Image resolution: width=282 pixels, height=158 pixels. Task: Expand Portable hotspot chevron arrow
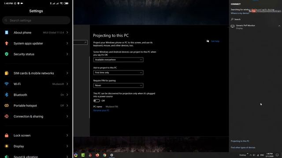click(x=67, y=105)
